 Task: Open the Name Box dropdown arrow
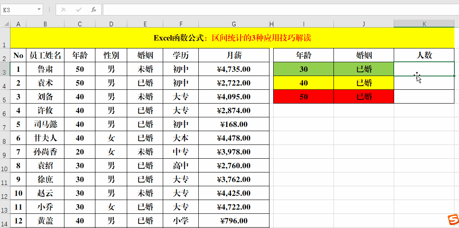pyautogui.click(x=39, y=10)
